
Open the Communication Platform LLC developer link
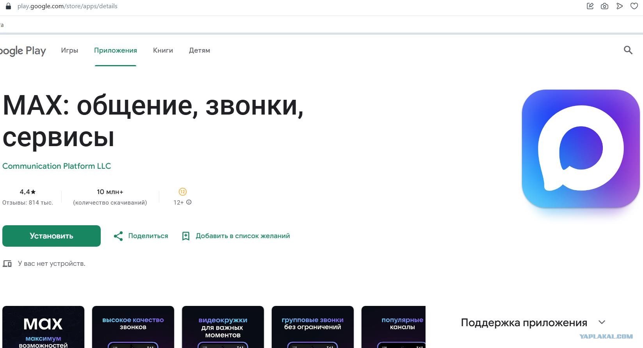point(57,166)
